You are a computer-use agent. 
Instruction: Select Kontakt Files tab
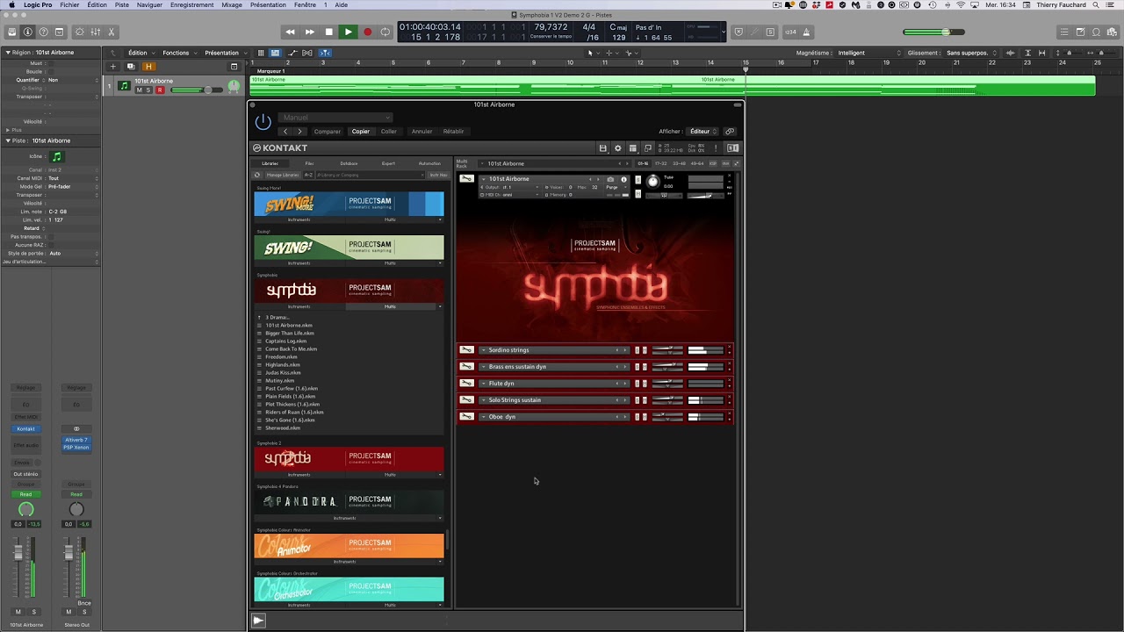point(309,163)
